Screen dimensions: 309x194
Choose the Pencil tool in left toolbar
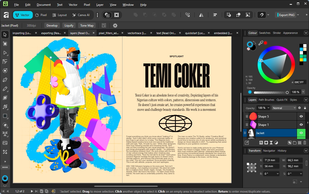point(5,89)
